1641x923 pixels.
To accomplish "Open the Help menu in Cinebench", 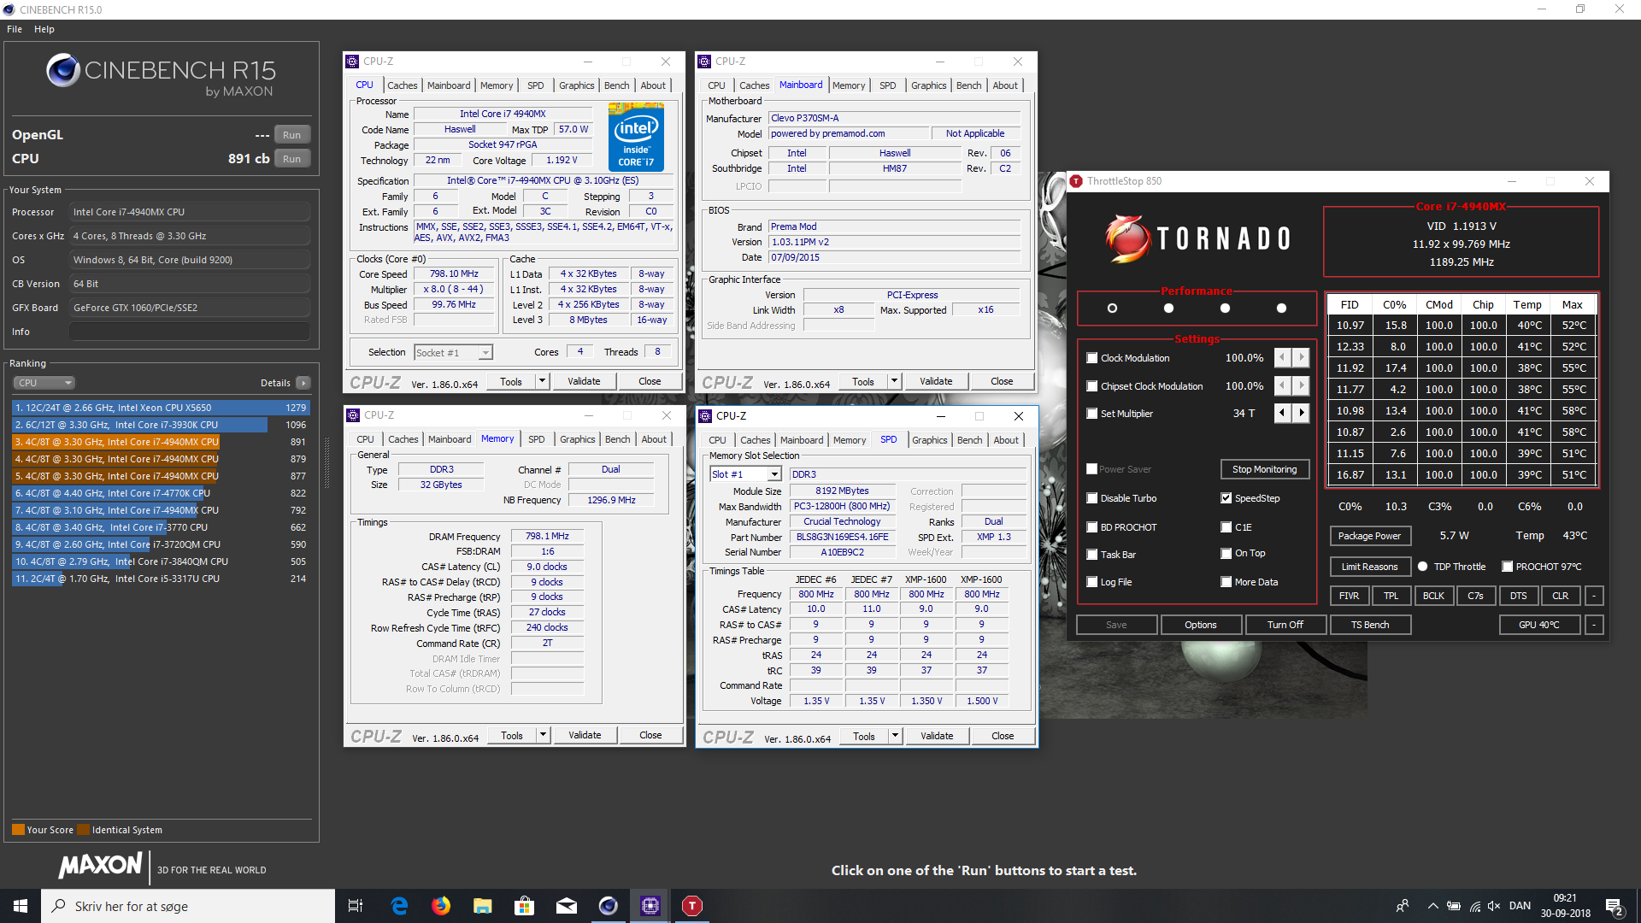I will pyautogui.click(x=44, y=29).
